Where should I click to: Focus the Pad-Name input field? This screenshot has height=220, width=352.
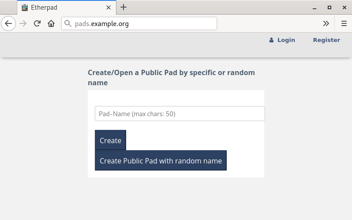click(180, 114)
